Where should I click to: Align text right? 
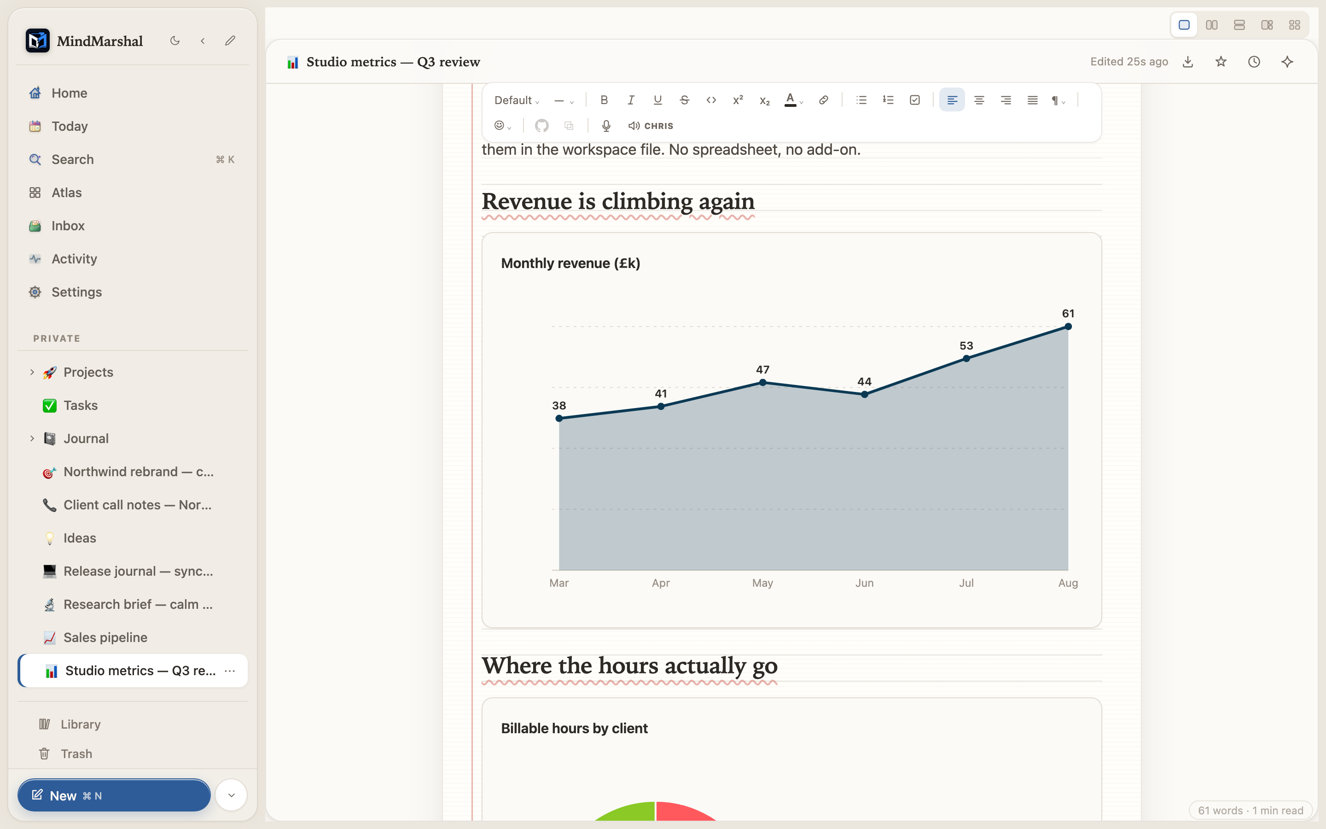[x=1006, y=100]
